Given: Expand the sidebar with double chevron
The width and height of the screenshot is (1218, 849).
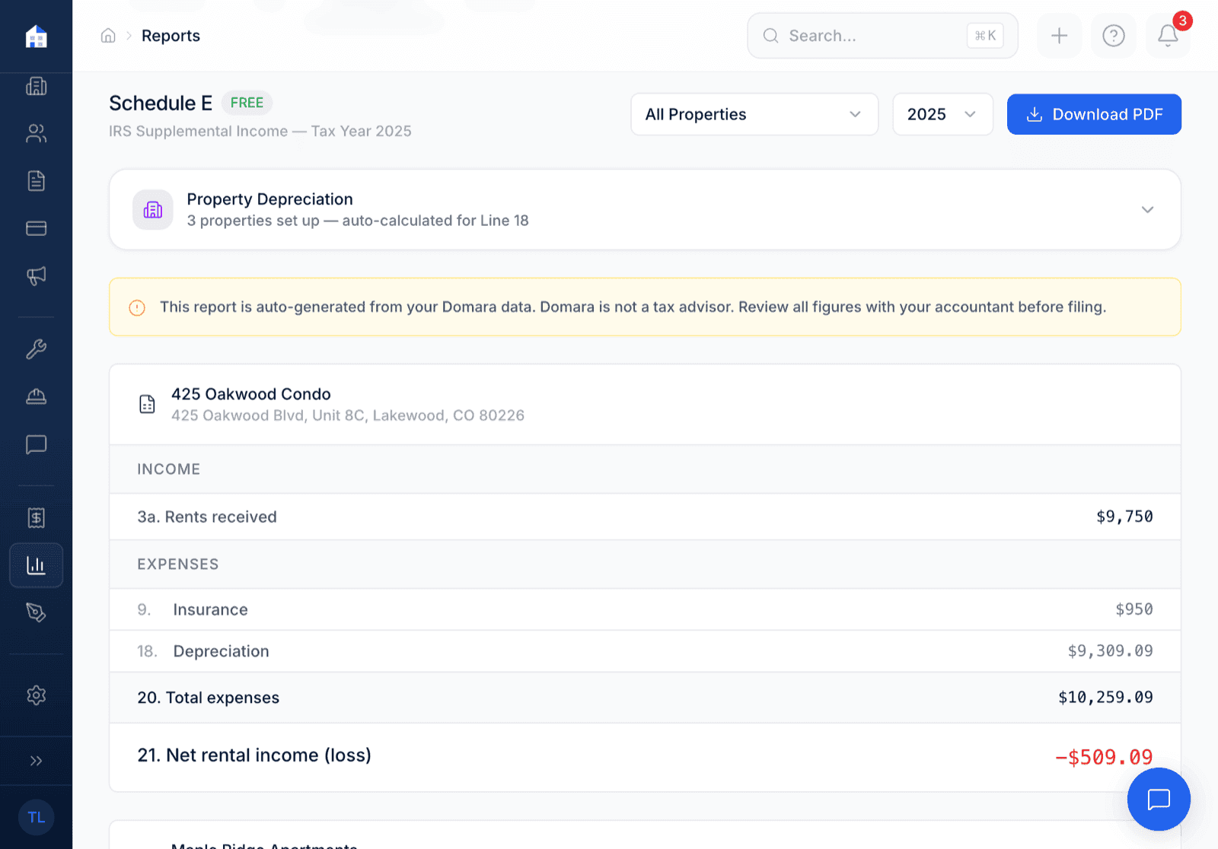Looking at the screenshot, I should click(x=36, y=761).
